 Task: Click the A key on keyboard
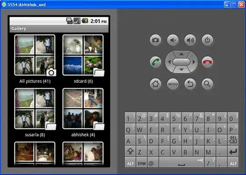[x=130, y=140]
